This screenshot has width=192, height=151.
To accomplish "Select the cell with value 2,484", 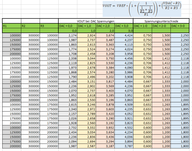I will click(x=68, y=82).
